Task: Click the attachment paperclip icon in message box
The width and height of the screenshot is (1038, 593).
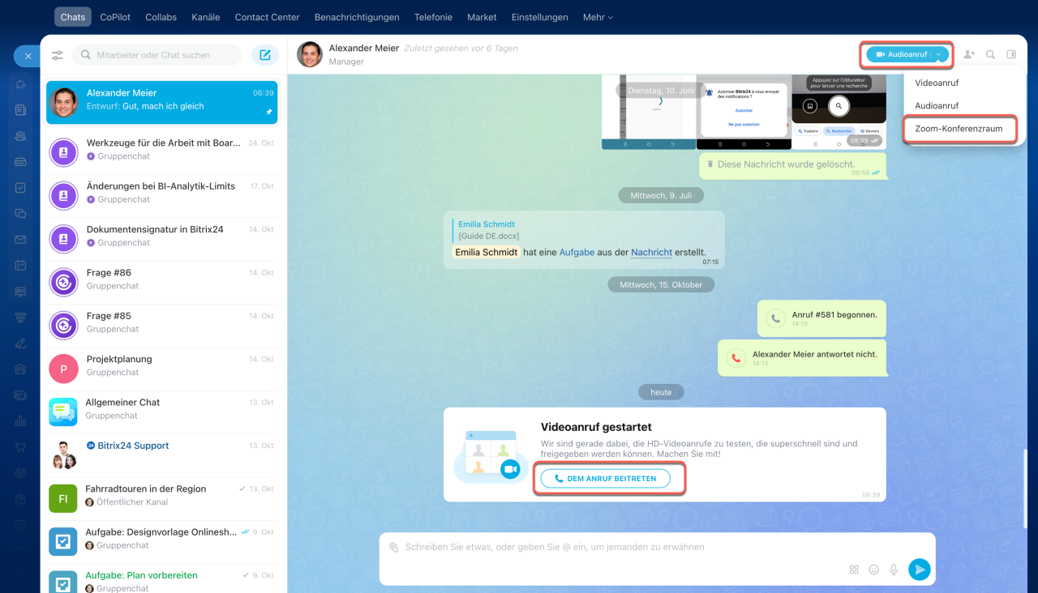Action: (394, 548)
